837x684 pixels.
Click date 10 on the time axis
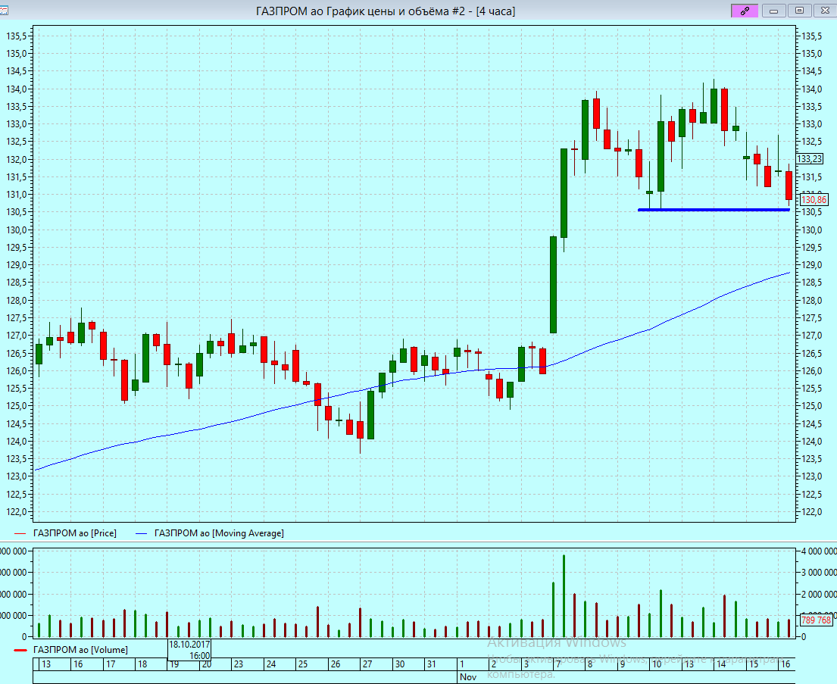click(657, 664)
